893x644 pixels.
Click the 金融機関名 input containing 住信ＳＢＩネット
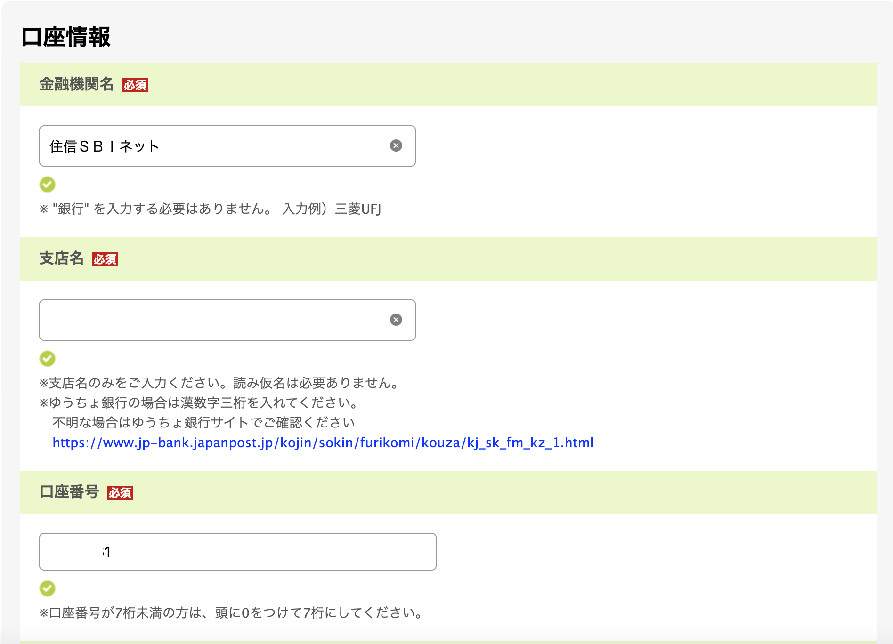pyautogui.click(x=227, y=146)
